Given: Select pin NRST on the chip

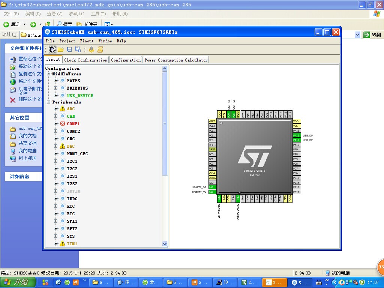Looking at the screenshot, I should [x=212, y=149].
